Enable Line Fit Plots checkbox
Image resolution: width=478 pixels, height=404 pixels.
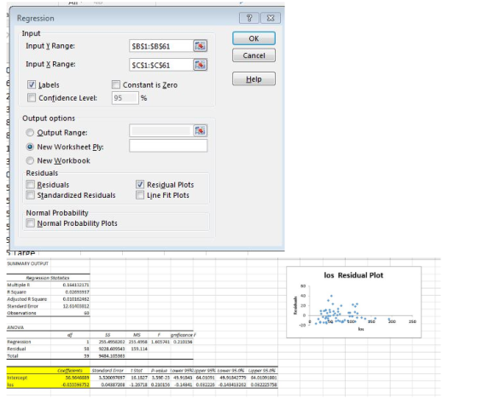pos(140,195)
